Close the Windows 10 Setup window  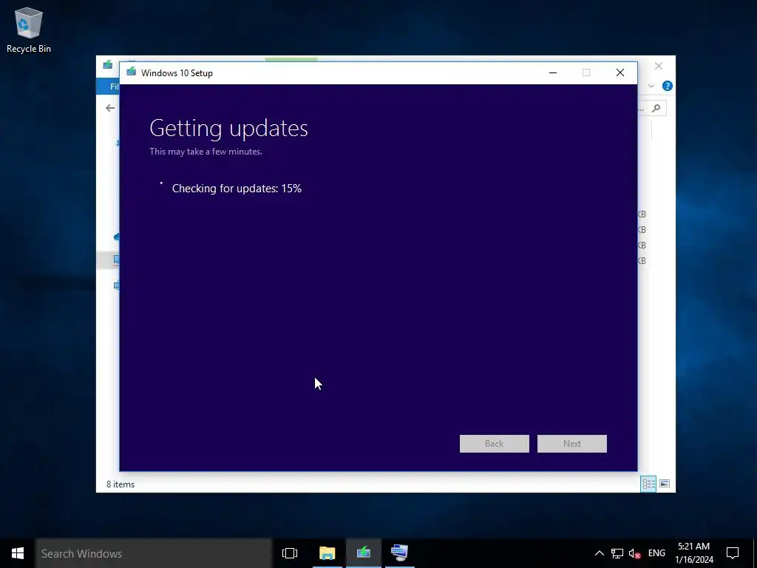(620, 72)
